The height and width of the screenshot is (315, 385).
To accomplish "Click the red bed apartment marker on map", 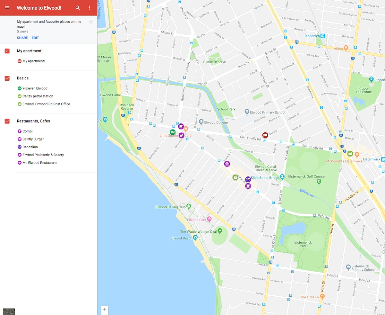I will coord(265,135).
